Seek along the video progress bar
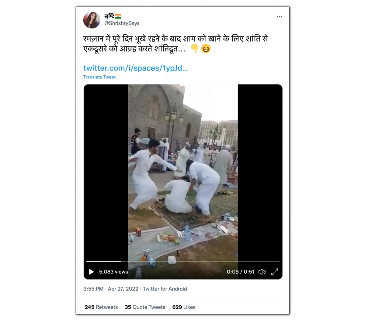Screen dimensions: 365x321 [183, 261]
